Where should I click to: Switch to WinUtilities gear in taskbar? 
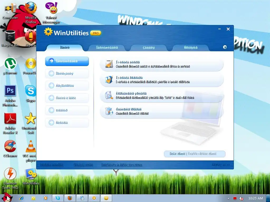106,198
